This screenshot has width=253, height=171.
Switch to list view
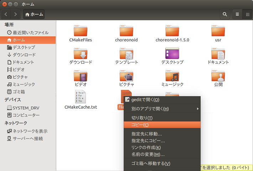point(237,14)
